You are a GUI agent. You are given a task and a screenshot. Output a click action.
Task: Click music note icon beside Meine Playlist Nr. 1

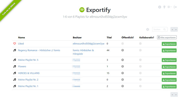tap(15, 86)
